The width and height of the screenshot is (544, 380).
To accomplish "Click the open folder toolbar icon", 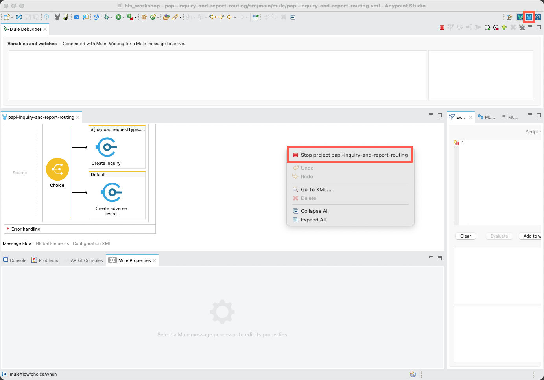I will pos(166,17).
